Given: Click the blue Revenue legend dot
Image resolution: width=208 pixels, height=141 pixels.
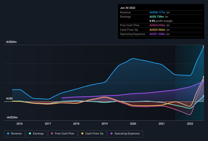Looking at the screenshot, I should click(x=8, y=134).
